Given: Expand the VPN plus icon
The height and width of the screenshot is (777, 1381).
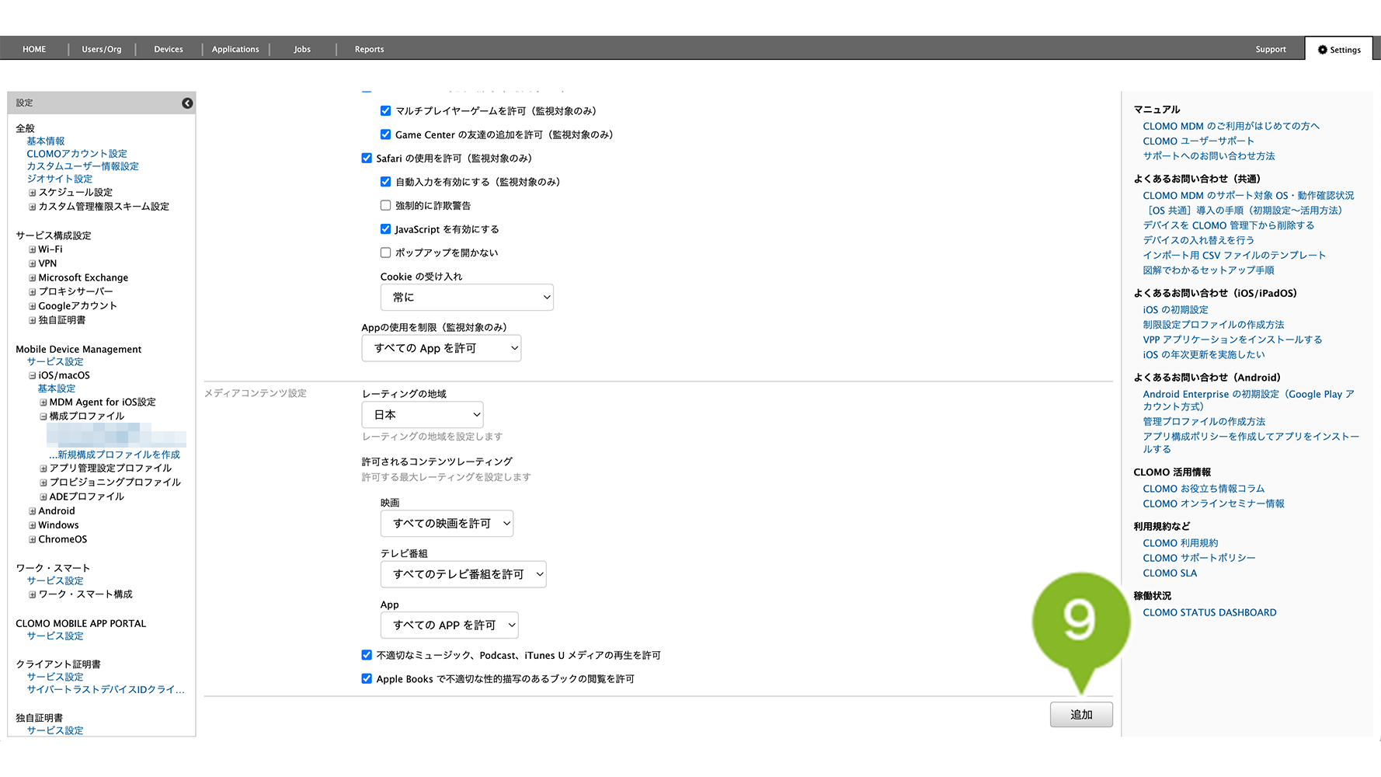Looking at the screenshot, I should coord(33,264).
